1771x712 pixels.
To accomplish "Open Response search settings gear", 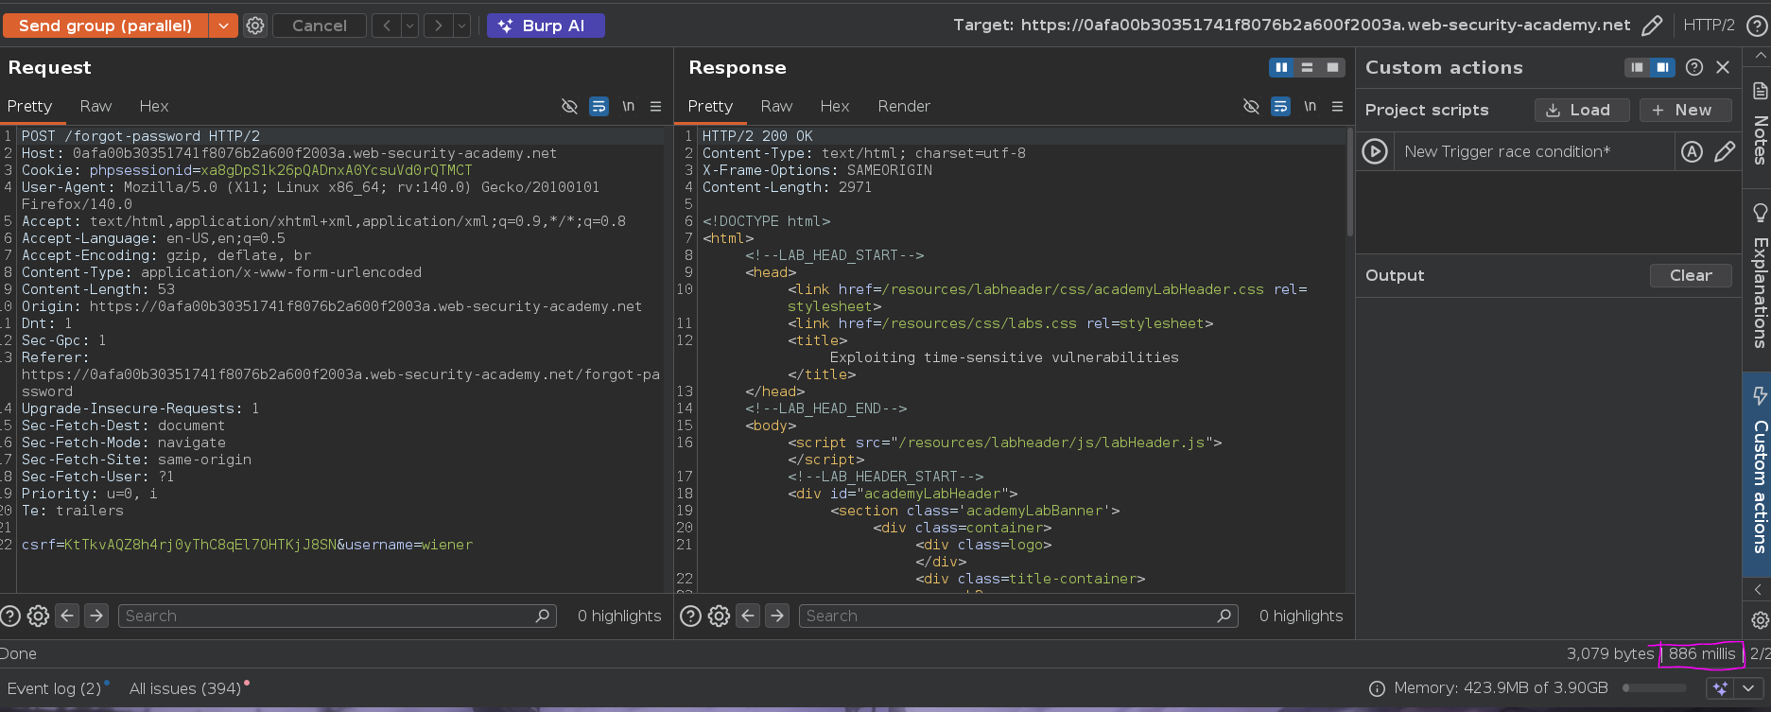I will point(719,616).
